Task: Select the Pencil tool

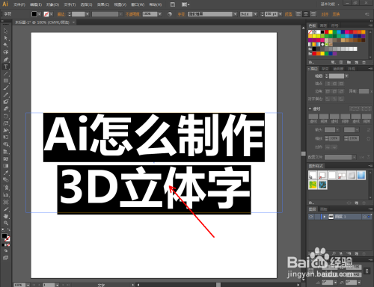Action: pos(6,95)
